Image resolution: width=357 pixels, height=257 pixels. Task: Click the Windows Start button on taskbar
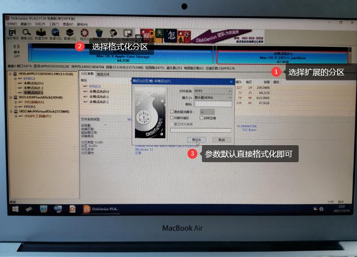pos(15,209)
